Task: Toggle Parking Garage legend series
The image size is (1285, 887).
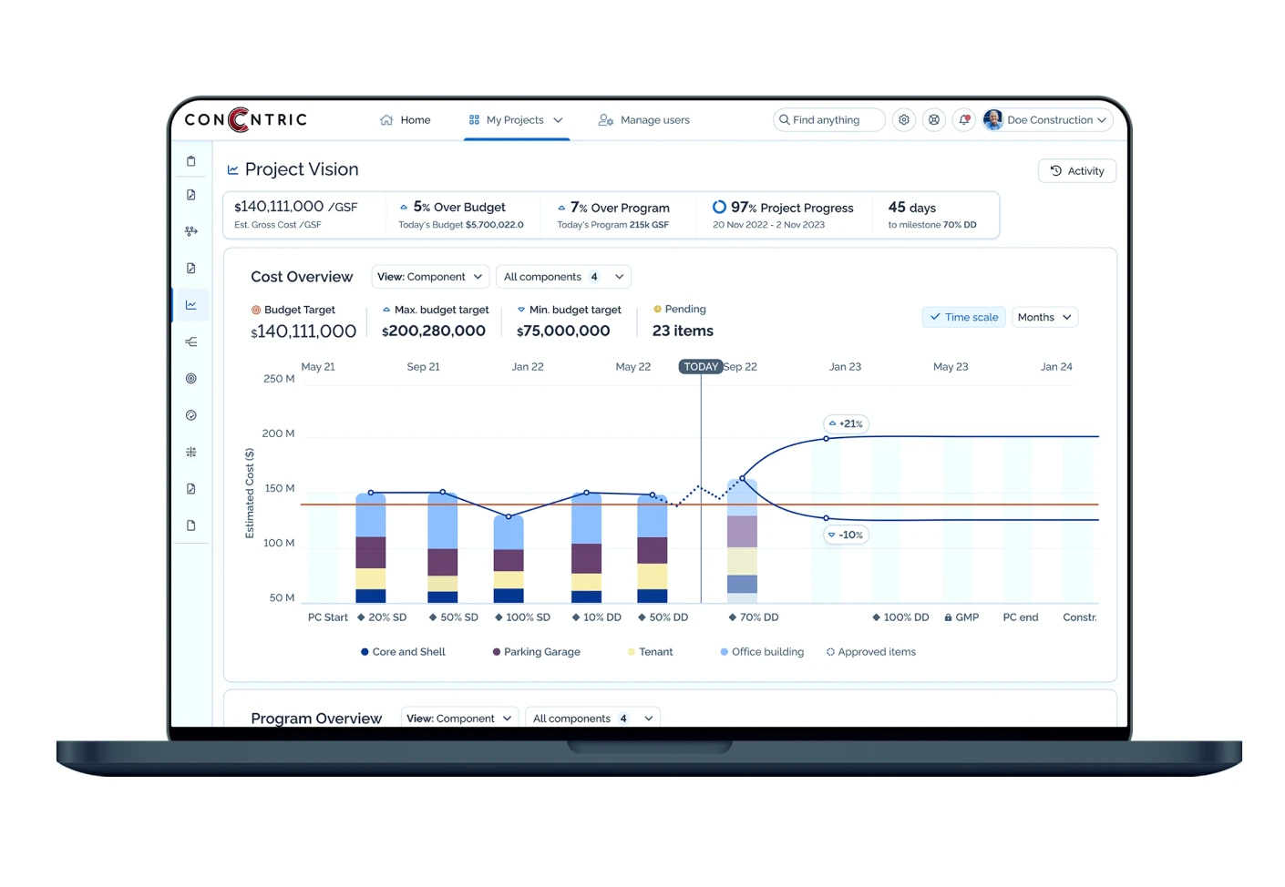Action: pyautogui.click(x=536, y=652)
